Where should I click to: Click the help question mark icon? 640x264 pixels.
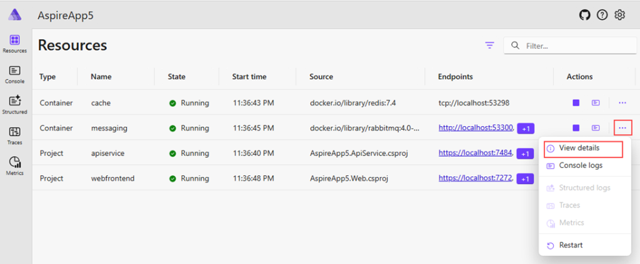(x=602, y=15)
